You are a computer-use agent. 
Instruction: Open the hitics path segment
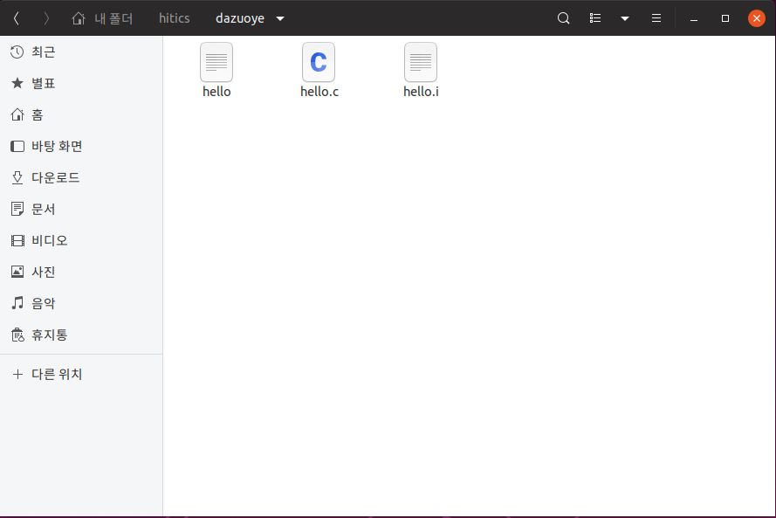pos(175,18)
